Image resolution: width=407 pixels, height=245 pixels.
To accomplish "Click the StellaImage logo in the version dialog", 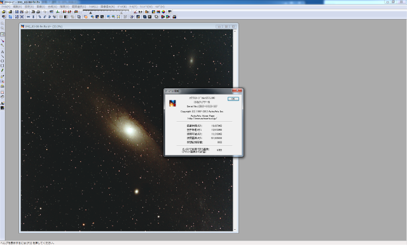I will (172, 103).
